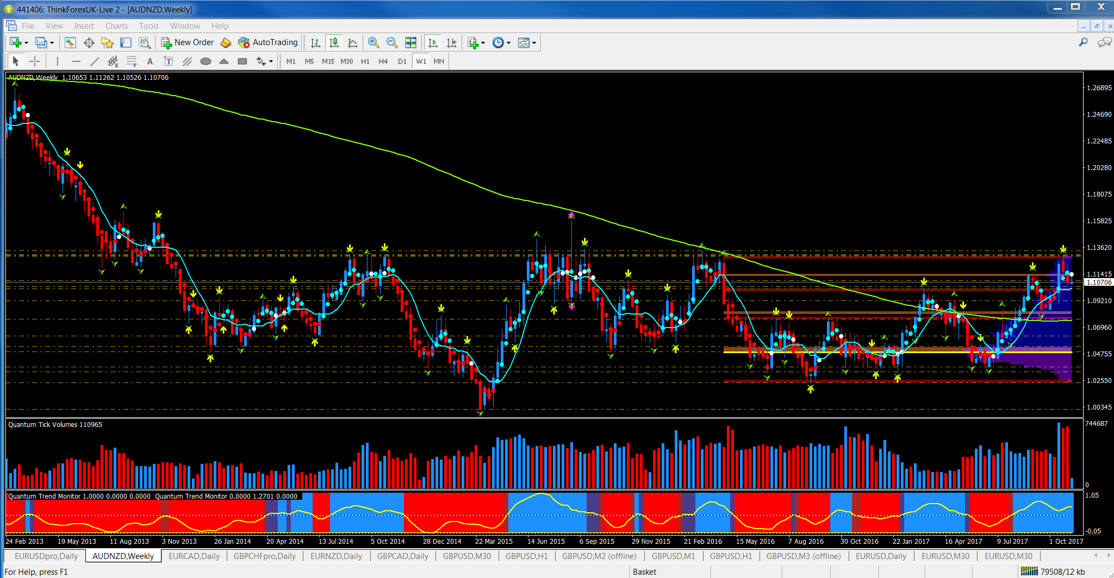
Task: Select the Fibonacci Retracement tool
Action: [x=132, y=61]
